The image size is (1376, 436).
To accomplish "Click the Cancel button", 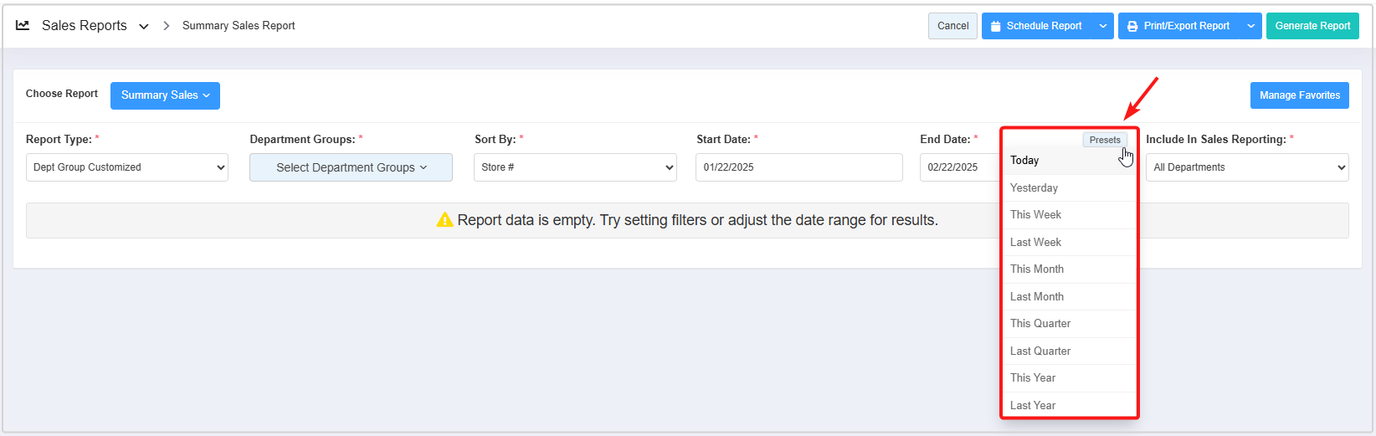I will point(952,26).
